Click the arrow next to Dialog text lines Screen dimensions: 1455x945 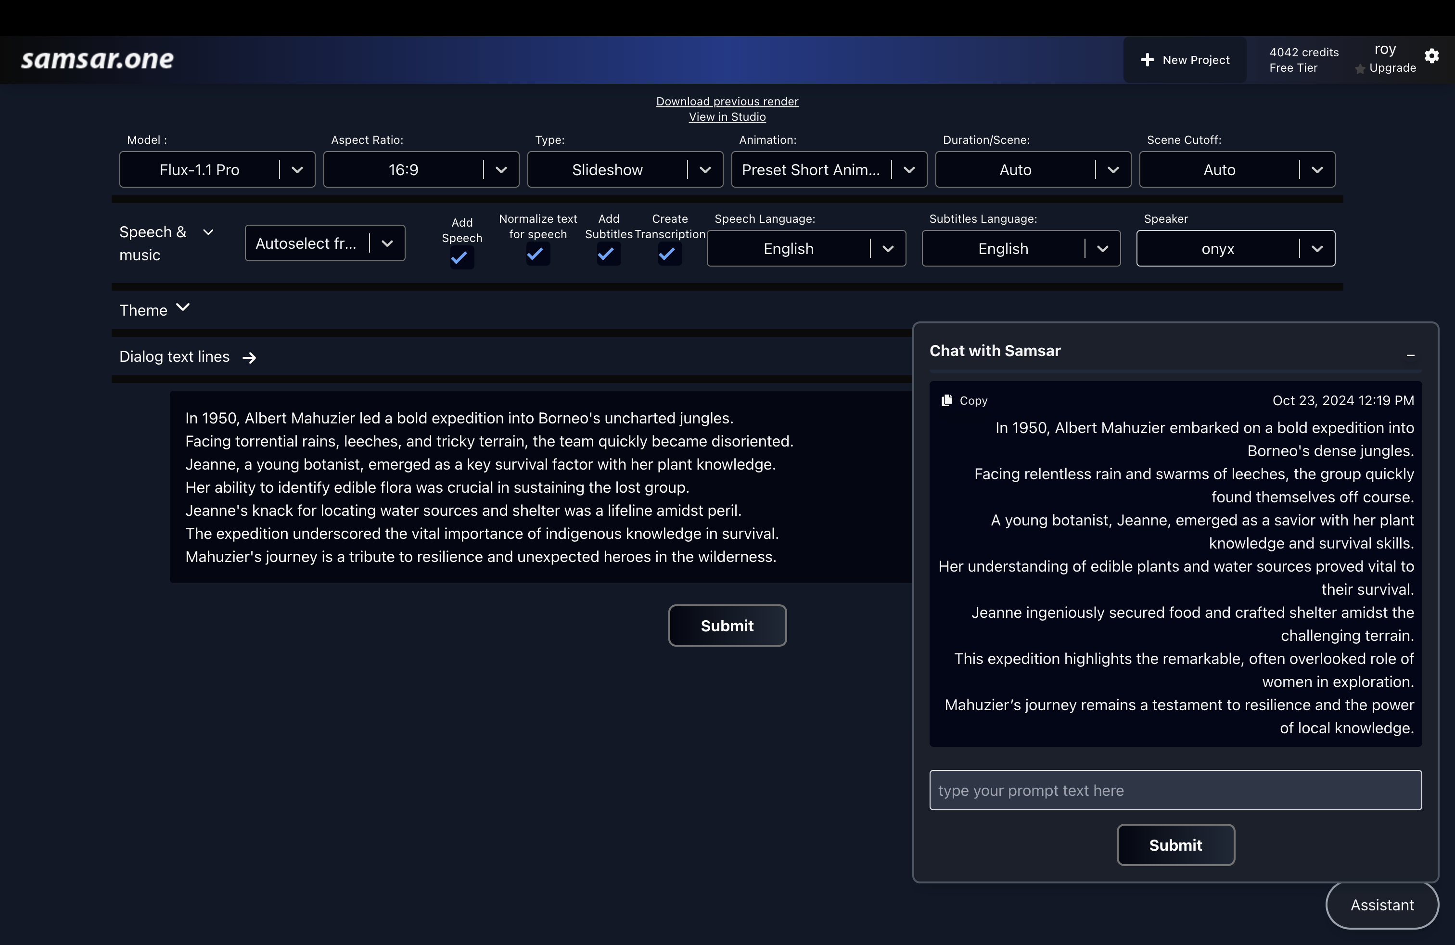249,358
